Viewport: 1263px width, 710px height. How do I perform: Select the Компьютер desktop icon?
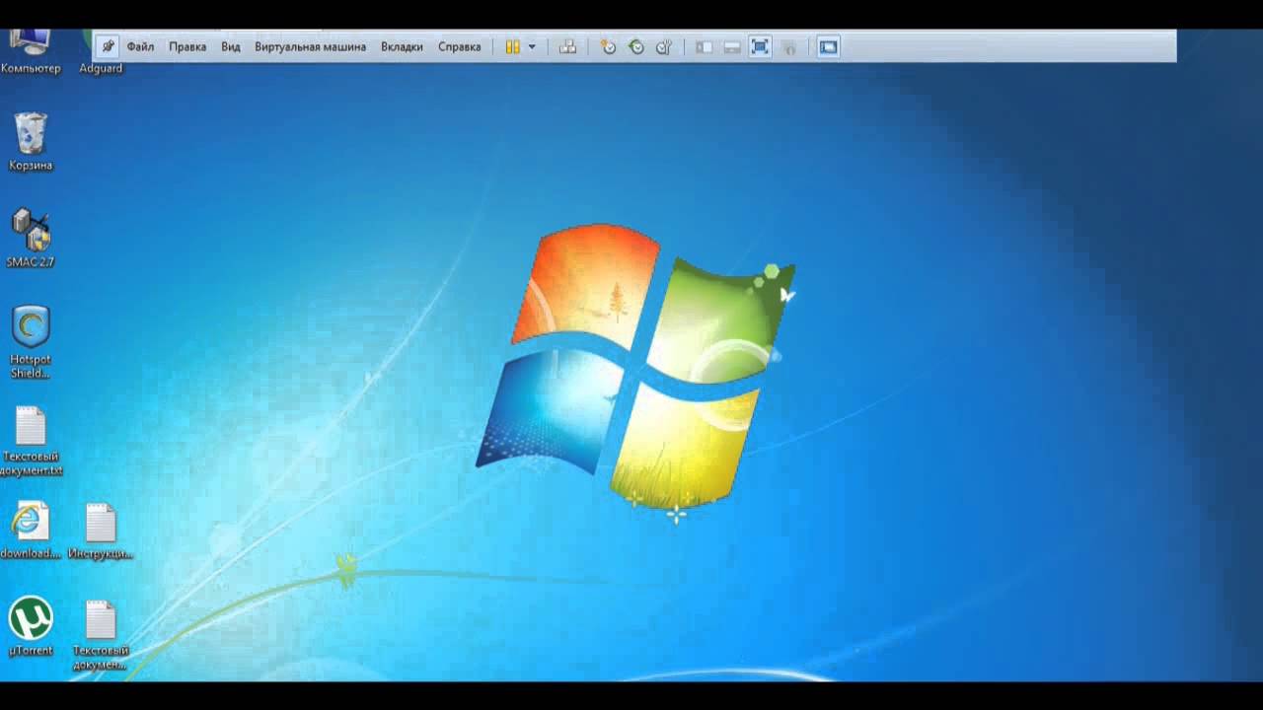31,51
